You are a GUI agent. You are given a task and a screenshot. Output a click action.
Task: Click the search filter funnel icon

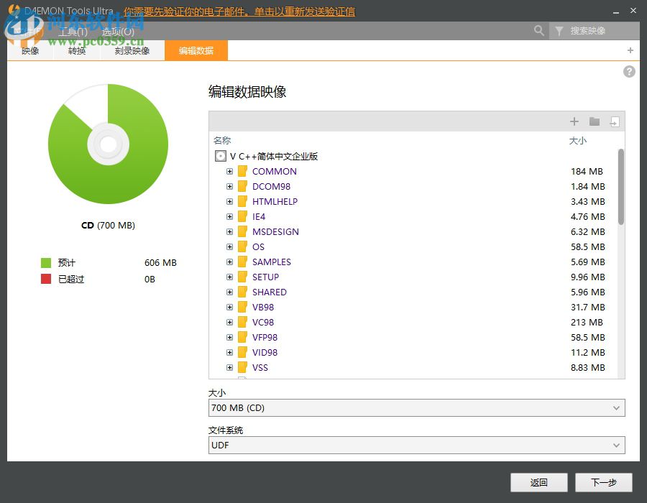(x=559, y=31)
